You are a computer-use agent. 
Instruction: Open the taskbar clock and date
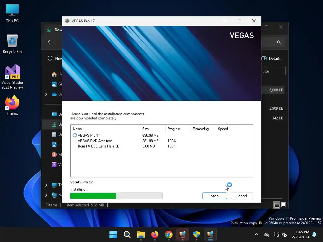pos(301,234)
